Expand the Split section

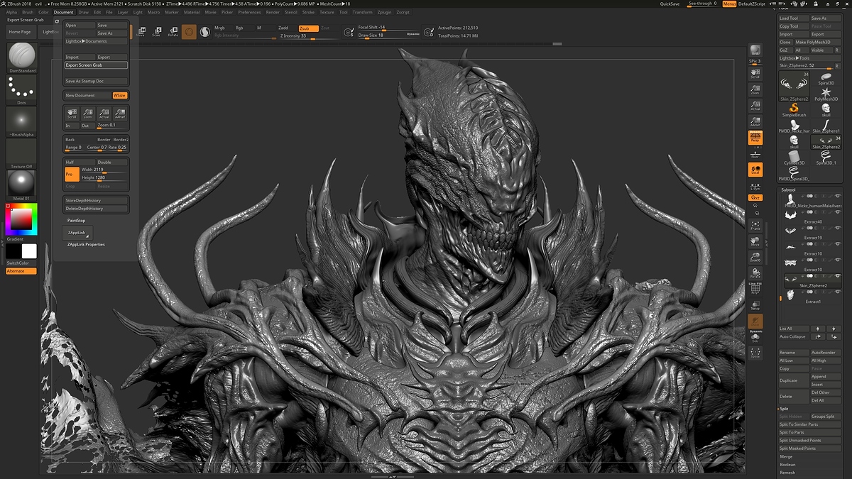pyautogui.click(x=785, y=409)
